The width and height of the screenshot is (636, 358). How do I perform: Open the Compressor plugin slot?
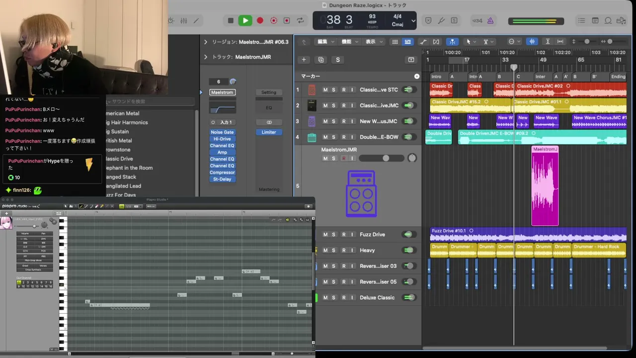coord(222,173)
